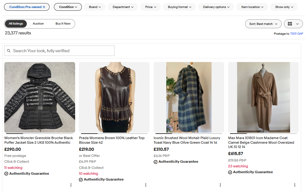Open the Sort: Best match dropdown

point(263,24)
